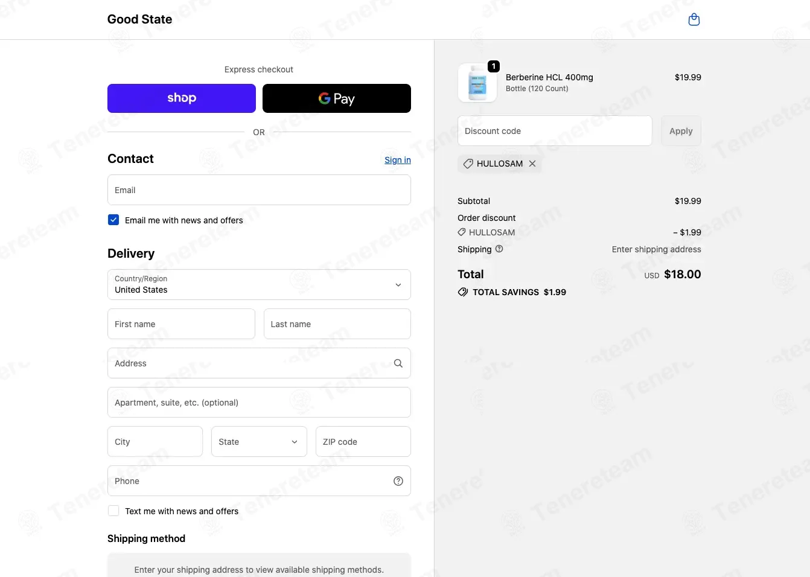Focus the Last name field
The height and width of the screenshot is (577, 810).
point(337,324)
